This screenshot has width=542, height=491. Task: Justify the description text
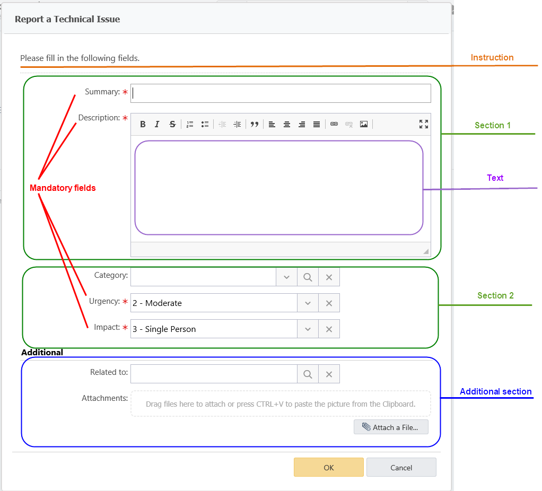click(x=317, y=124)
